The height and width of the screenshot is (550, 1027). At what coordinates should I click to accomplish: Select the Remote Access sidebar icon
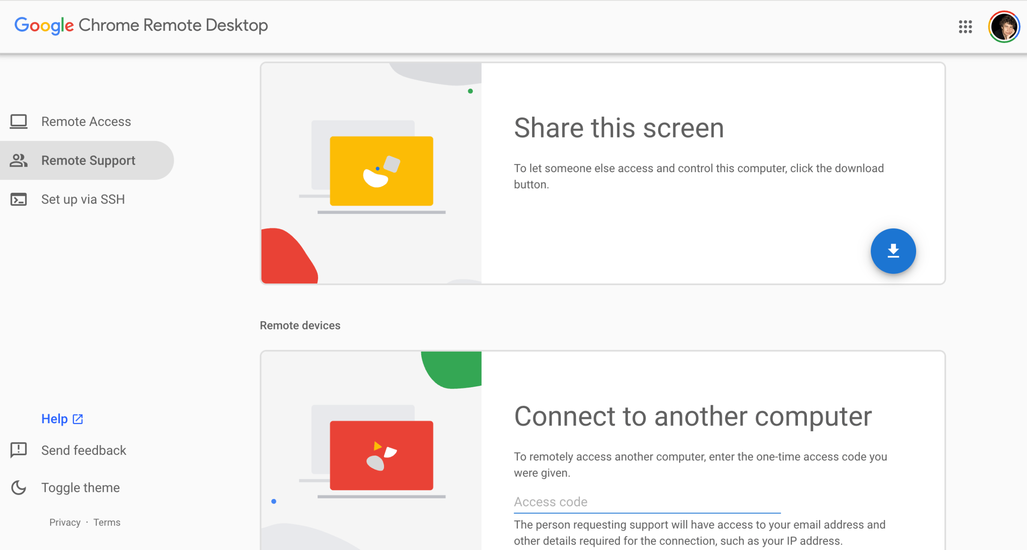point(18,122)
